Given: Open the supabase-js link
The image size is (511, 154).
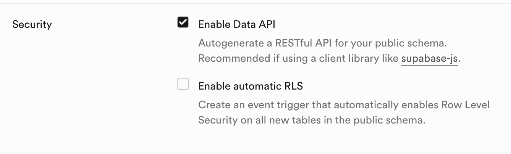Looking at the screenshot, I should click(429, 59).
